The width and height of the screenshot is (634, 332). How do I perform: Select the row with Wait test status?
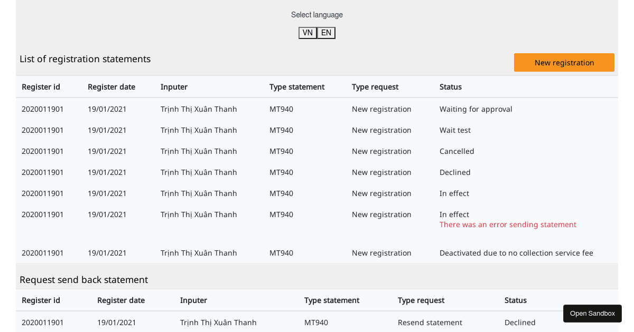click(317, 130)
